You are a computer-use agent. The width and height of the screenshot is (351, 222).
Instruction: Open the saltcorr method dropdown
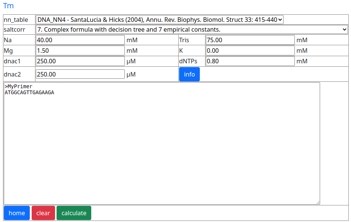coord(192,29)
